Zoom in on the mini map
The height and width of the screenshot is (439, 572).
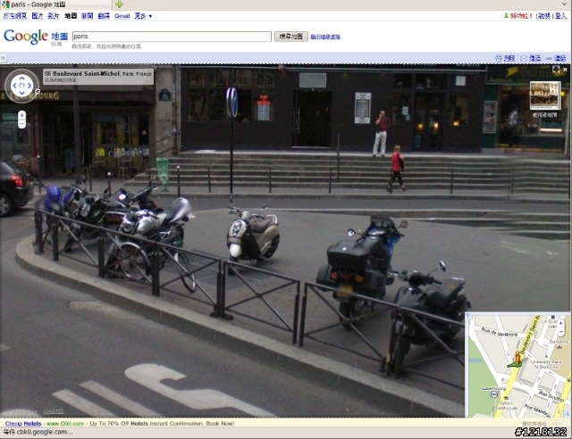tap(560, 323)
